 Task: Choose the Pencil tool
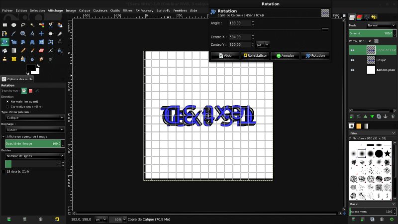click(23, 51)
